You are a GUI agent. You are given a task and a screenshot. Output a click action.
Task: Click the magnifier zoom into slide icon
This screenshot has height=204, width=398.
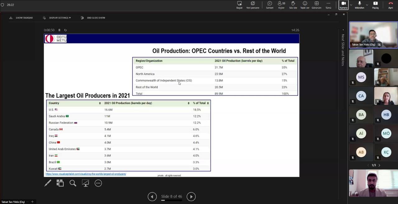73,183
